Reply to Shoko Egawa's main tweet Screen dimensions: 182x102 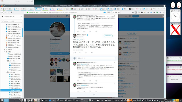coord(74,53)
